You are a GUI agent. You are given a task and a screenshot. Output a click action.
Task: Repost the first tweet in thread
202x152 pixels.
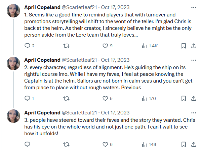(67, 46)
